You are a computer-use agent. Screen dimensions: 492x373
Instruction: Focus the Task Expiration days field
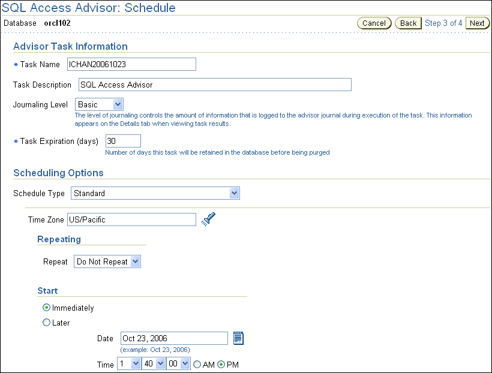coord(122,141)
